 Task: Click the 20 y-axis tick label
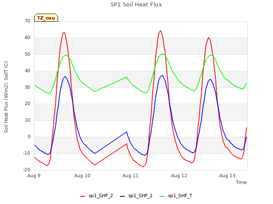27,104
